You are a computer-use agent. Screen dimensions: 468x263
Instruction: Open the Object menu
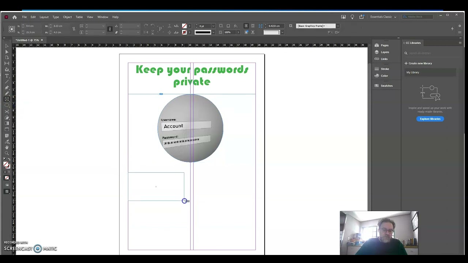click(x=67, y=17)
